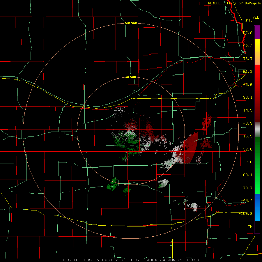Click the -16.5 value on velocity scale
The image size is (262, 262).
[247, 136]
